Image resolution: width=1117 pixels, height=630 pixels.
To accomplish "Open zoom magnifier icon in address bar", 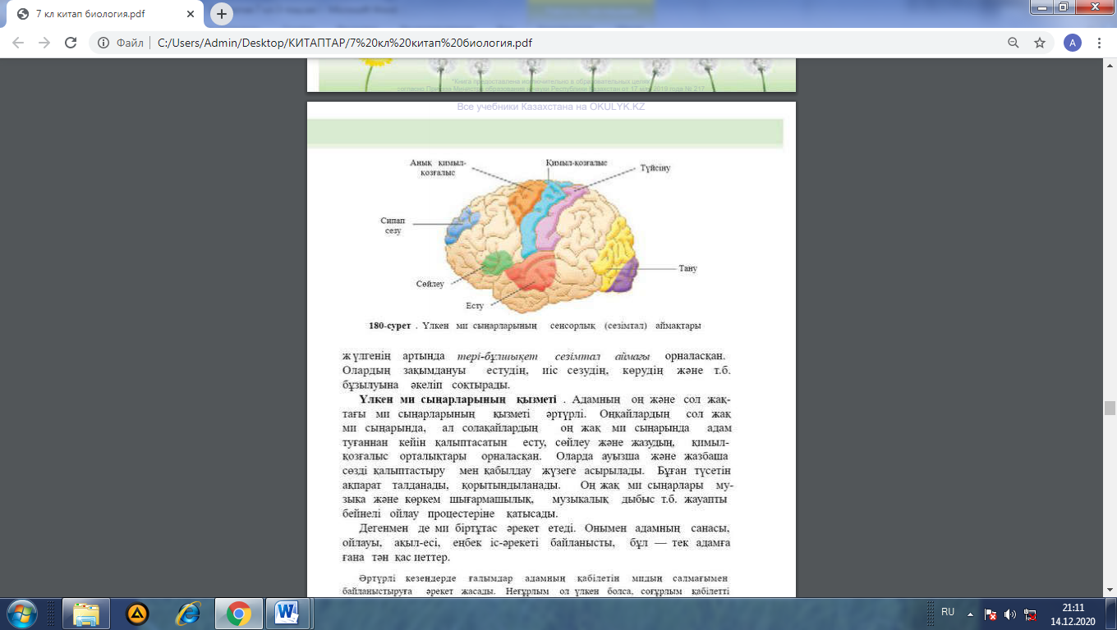I will click(x=1014, y=43).
